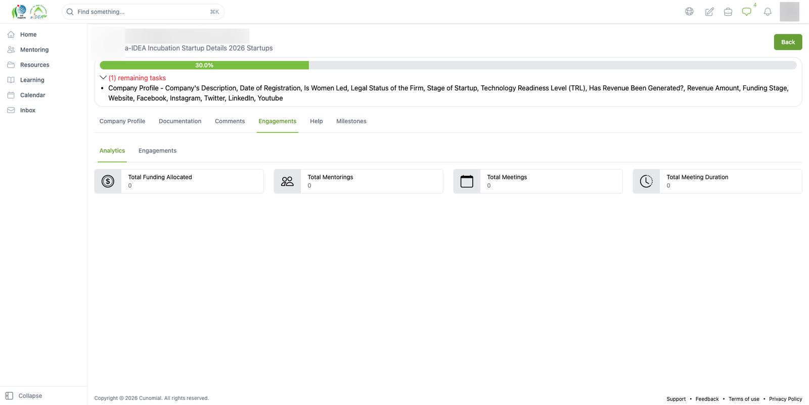
Task: Click the green Back button
Action: click(x=788, y=42)
